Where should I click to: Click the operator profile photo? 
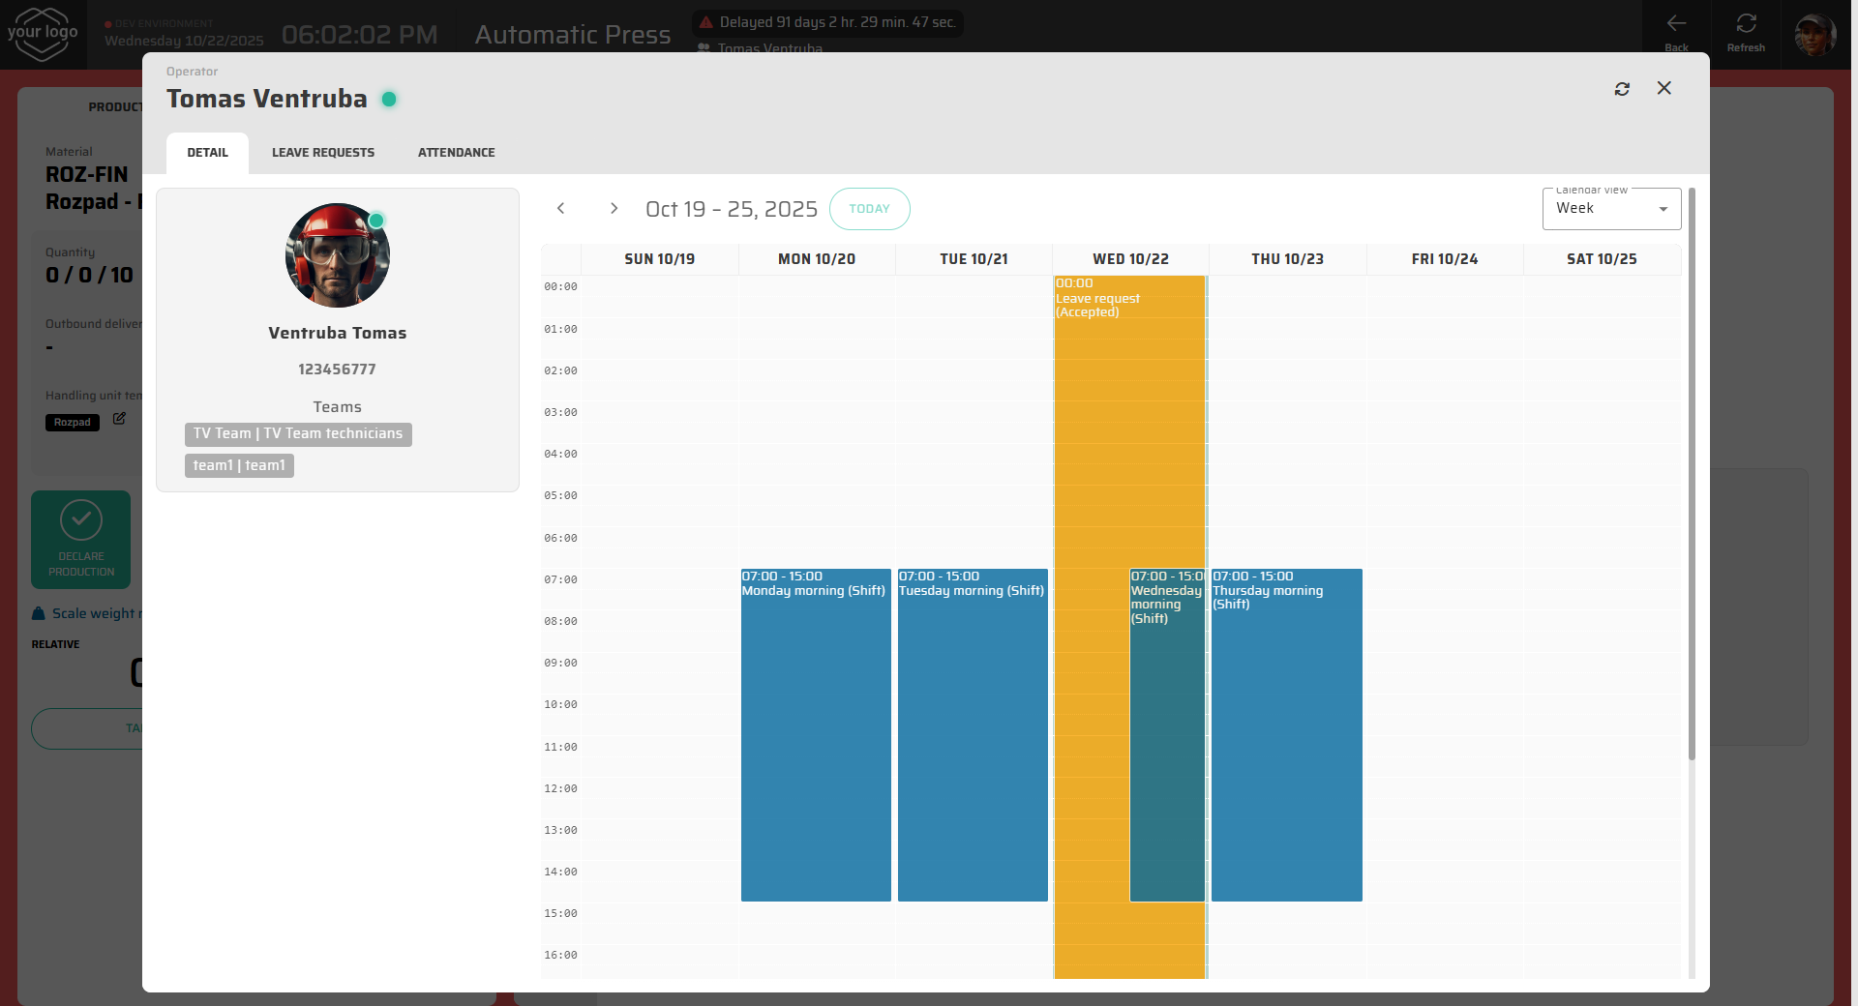pyautogui.click(x=337, y=255)
